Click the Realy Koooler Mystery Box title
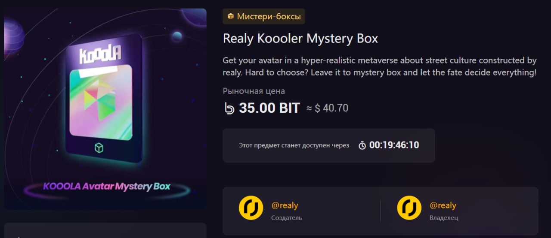Viewport: 551px width, 238px height. pos(300,39)
